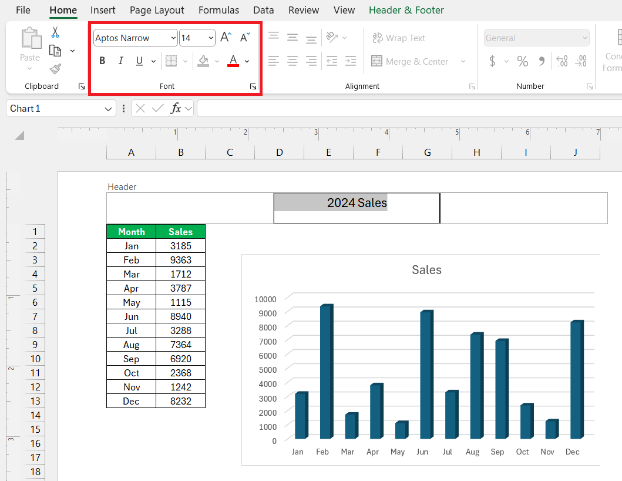
Task: Click Percent Style icon
Action: coord(522,61)
